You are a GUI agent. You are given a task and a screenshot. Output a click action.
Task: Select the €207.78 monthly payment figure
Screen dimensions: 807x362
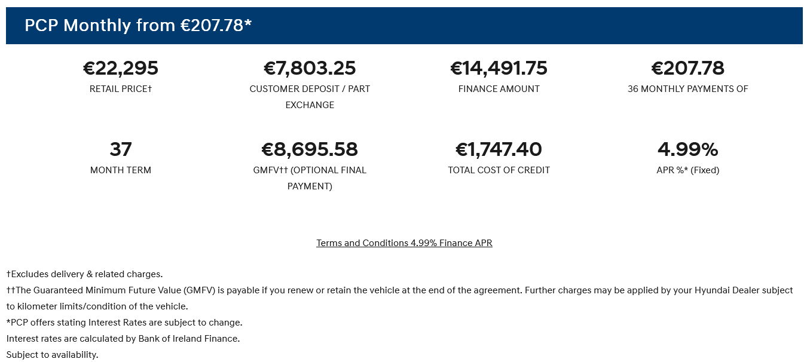click(x=688, y=68)
